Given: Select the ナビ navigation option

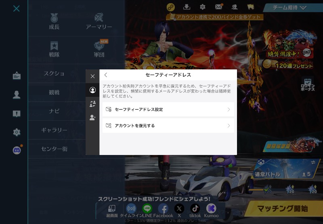Looking at the screenshot, I should click(x=54, y=111).
